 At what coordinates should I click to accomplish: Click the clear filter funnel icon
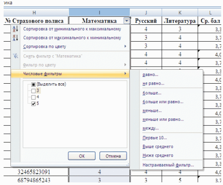click(15, 56)
